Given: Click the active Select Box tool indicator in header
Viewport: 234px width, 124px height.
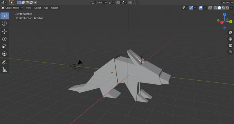Looking at the screenshot, I should 12,2.
